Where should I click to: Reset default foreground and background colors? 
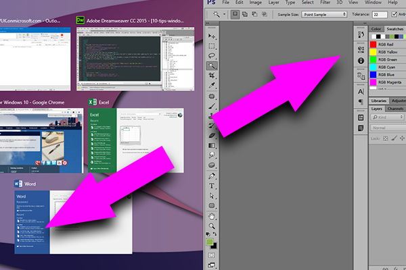[208, 234]
